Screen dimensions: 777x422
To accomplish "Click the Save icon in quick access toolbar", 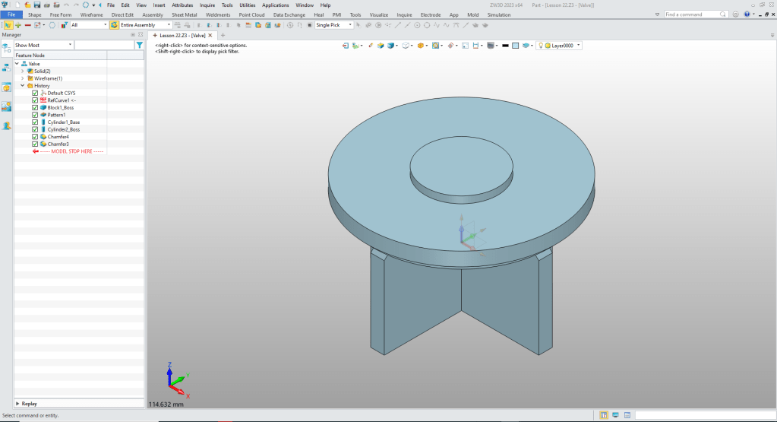I will coord(36,5).
